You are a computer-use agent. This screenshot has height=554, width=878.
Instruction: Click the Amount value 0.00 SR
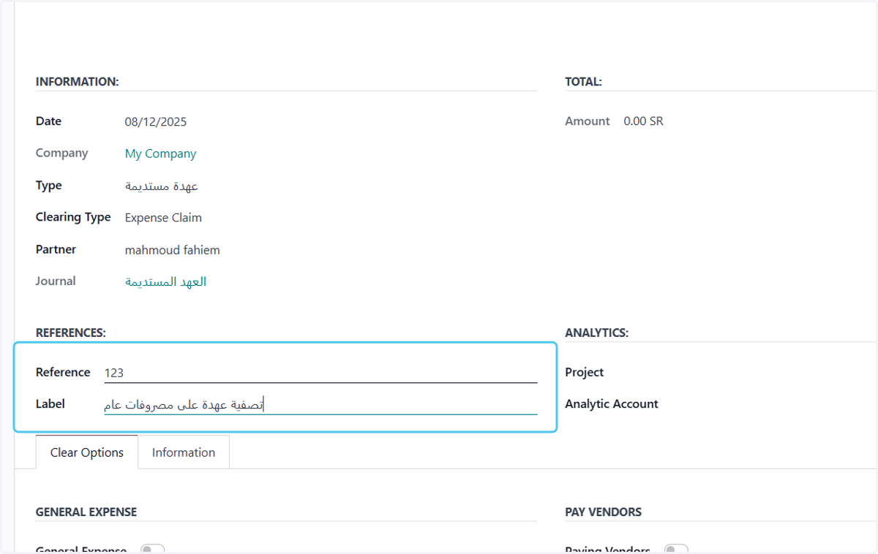click(644, 121)
